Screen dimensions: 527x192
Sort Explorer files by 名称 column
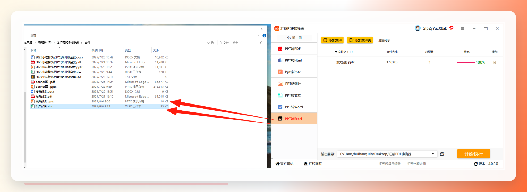pyautogui.click(x=33, y=50)
